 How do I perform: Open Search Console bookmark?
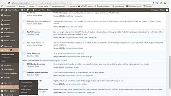[118, 6]
